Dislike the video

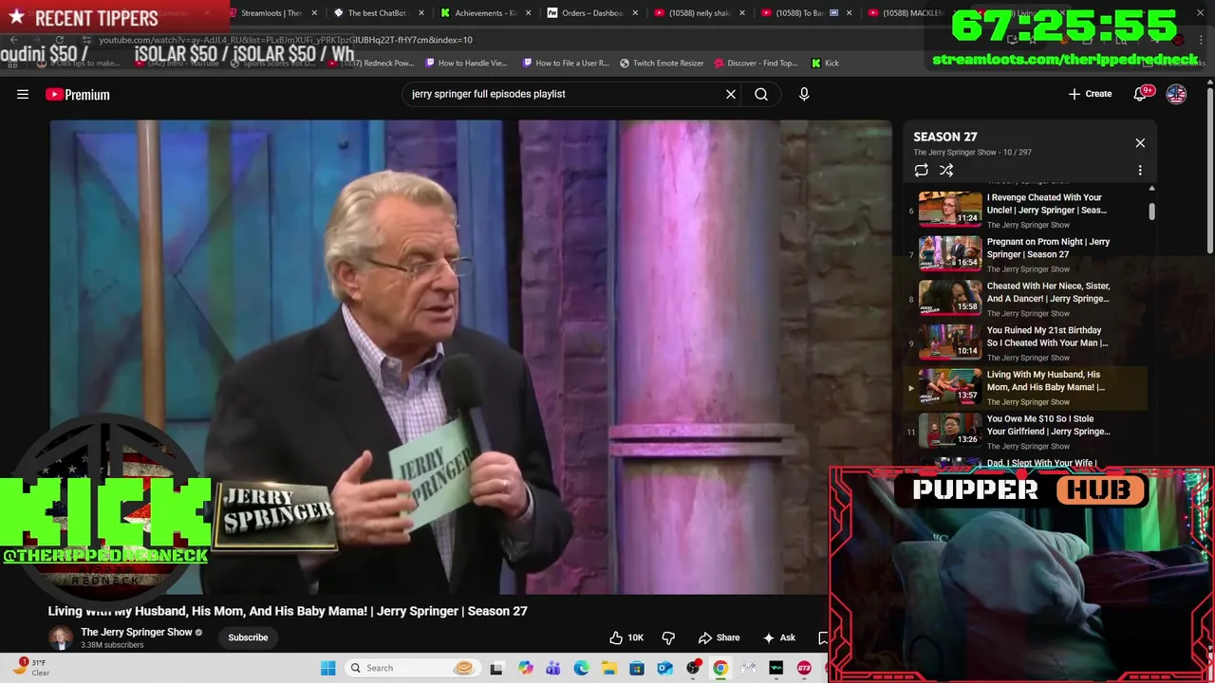click(668, 637)
